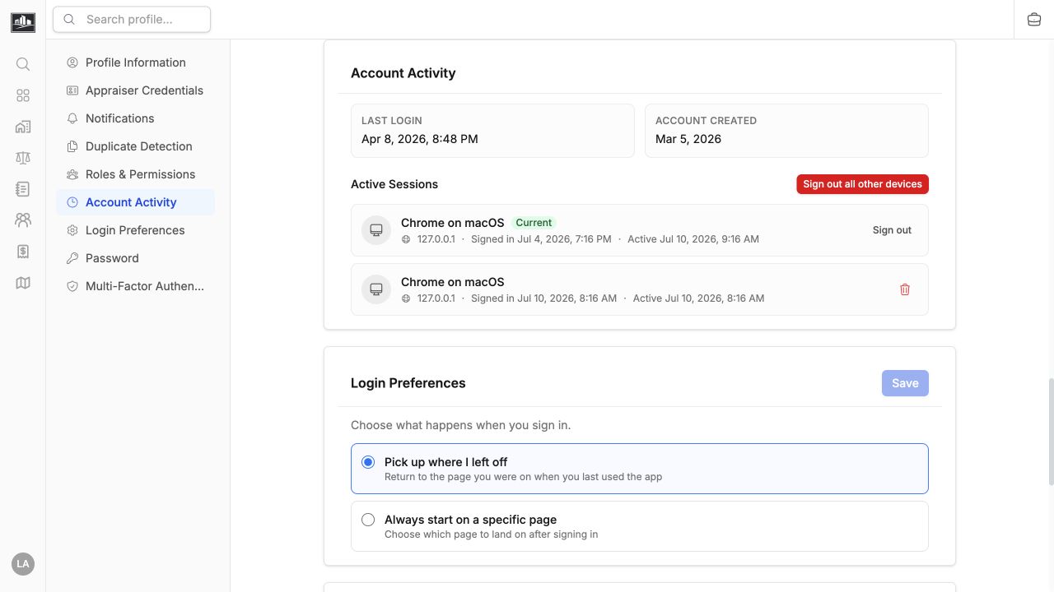The height and width of the screenshot is (592, 1054).
Task: Open the search icon in left rail
Action: tap(23, 64)
